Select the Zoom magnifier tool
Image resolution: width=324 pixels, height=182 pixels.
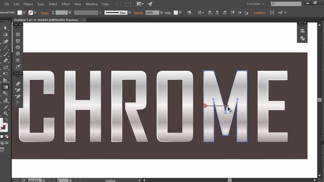coord(6,113)
